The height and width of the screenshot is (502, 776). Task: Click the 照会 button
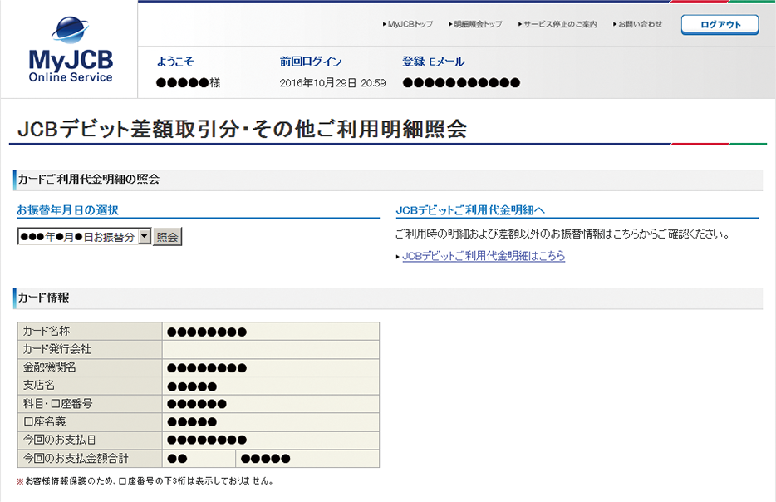click(x=167, y=237)
